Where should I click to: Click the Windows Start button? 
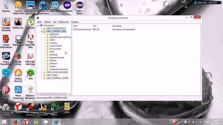(4, 122)
